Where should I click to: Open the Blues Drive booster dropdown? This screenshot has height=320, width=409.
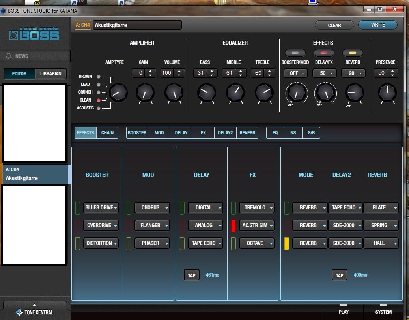coord(101,208)
